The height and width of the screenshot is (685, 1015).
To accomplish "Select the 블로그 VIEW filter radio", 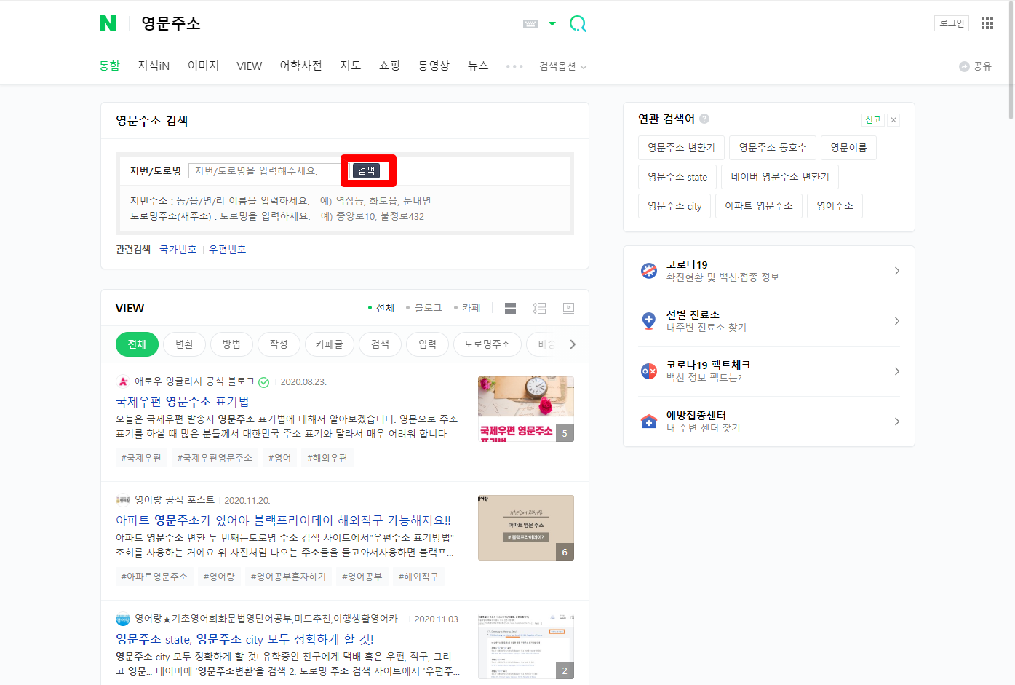I will click(x=424, y=308).
